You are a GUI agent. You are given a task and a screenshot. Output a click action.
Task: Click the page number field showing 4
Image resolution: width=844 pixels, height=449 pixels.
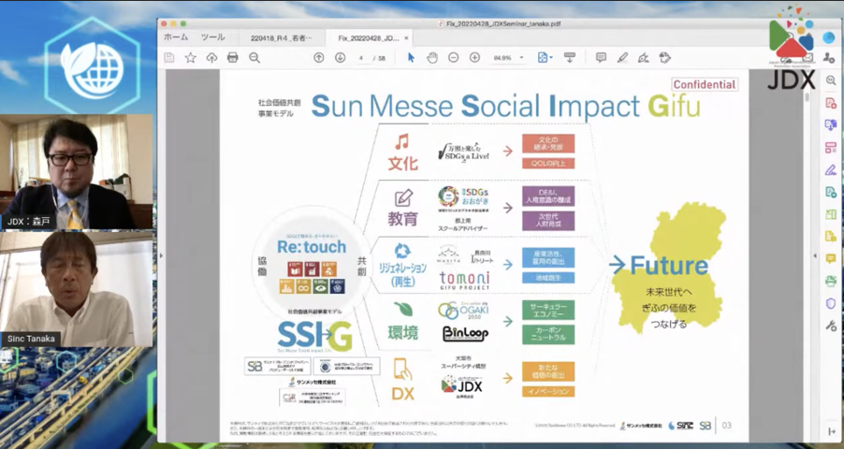tap(362, 58)
